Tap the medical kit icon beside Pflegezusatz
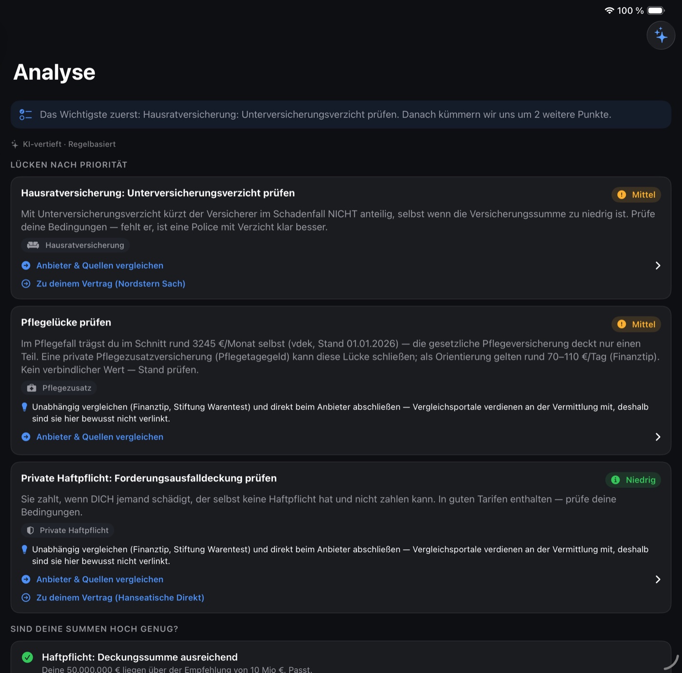The width and height of the screenshot is (682, 673). click(32, 388)
